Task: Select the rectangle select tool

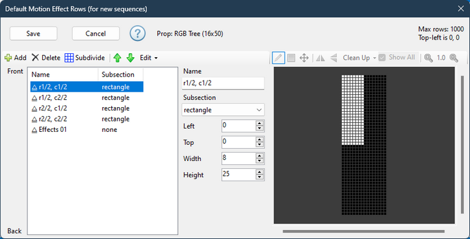Action: coord(291,58)
